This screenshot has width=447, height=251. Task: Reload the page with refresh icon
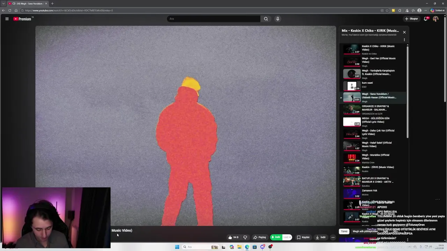point(10,10)
